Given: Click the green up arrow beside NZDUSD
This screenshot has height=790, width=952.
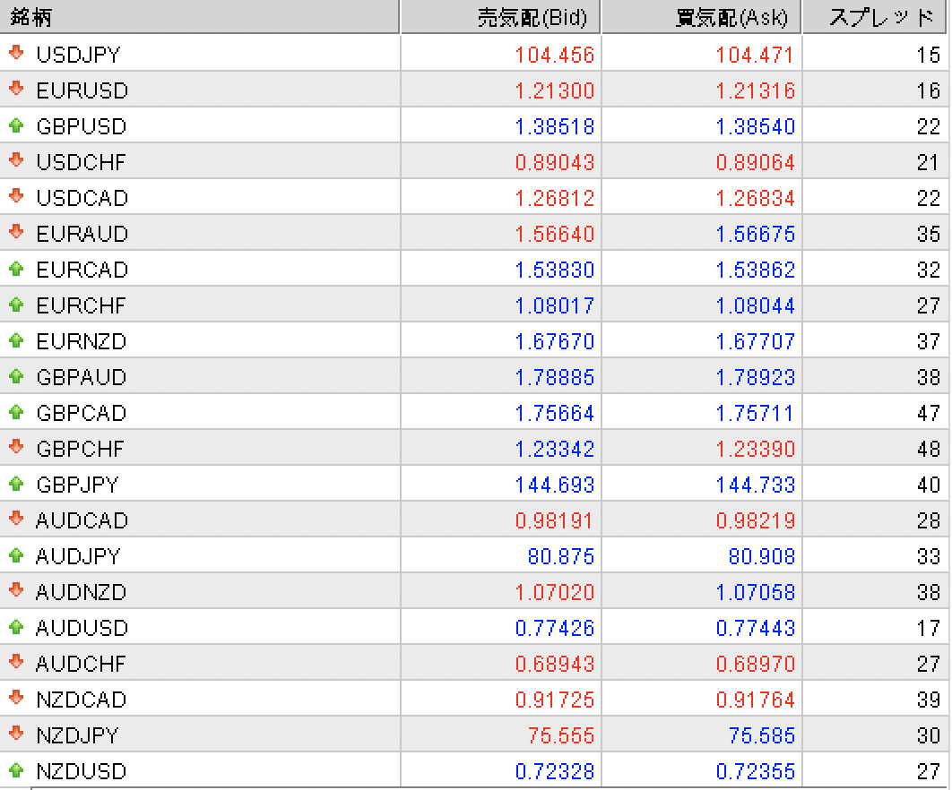Looking at the screenshot, I should [x=16, y=770].
